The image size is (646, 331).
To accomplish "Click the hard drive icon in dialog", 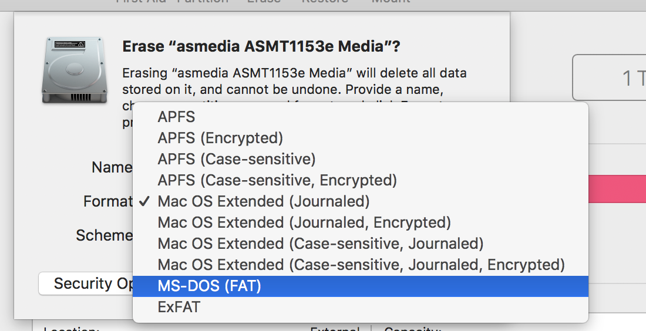I will 75,70.
